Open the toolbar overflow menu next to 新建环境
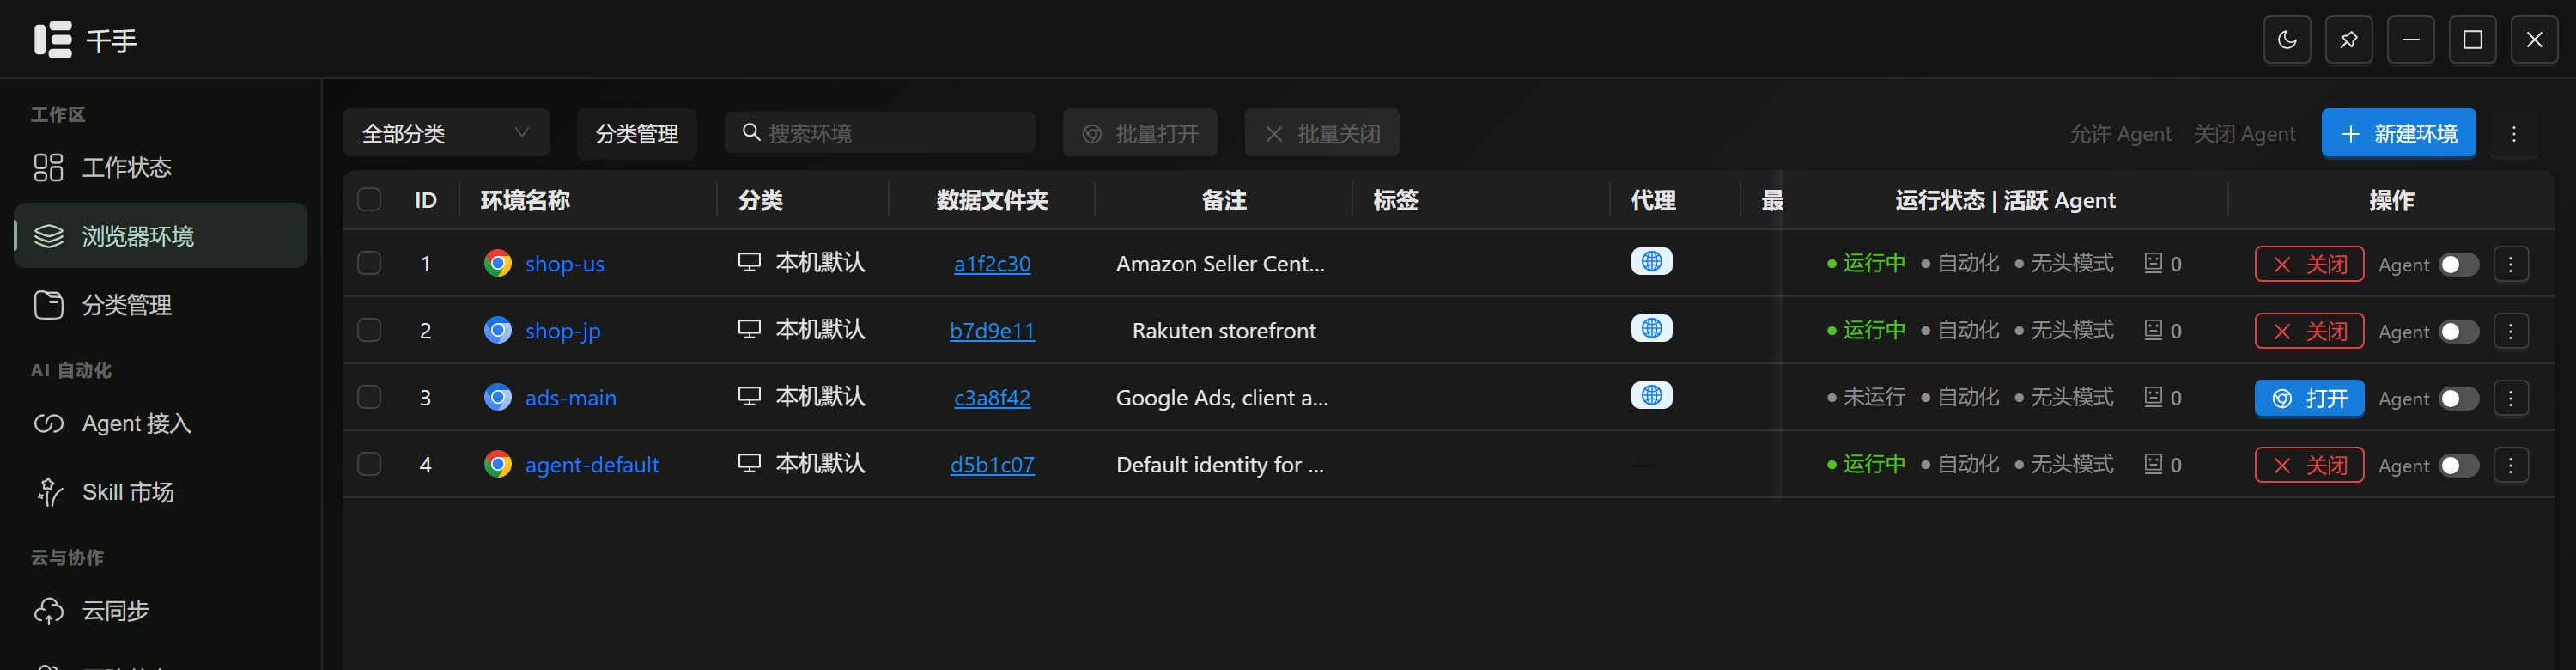The height and width of the screenshot is (670, 2576). pyautogui.click(x=2514, y=134)
